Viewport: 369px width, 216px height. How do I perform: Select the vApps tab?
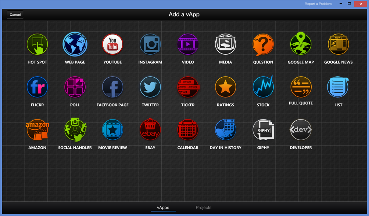click(x=163, y=208)
